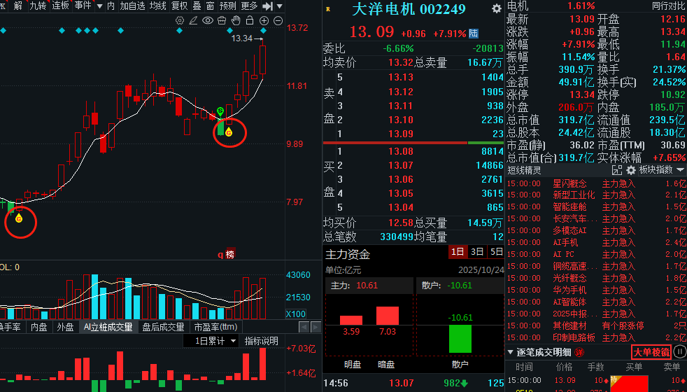Screen dimensions: 687x392
Task: Open stock settings gear next to 大洋电机 title
Action: click(497, 8)
